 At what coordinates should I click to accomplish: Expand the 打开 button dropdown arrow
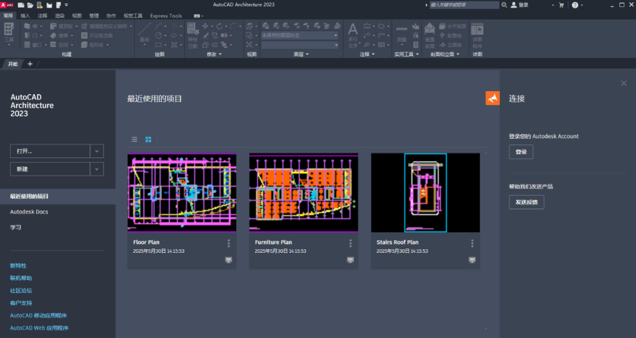pos(97,151)
